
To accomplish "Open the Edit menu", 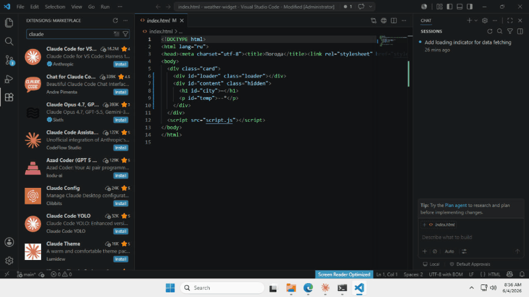I will tap(34, 7).
